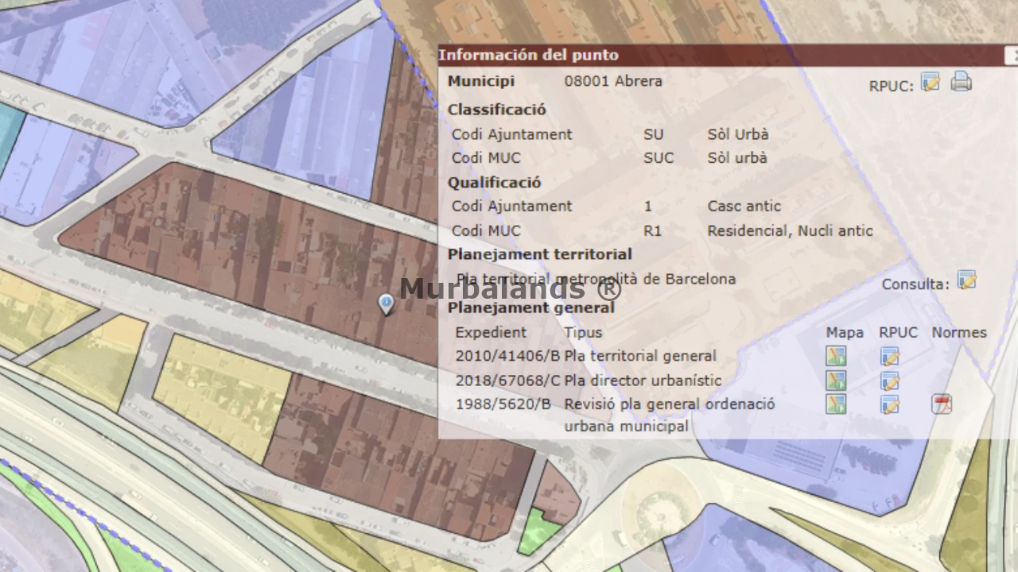Click the printer icon in info panel
This screenshot has height=572, width=1018.
point(961,82)
